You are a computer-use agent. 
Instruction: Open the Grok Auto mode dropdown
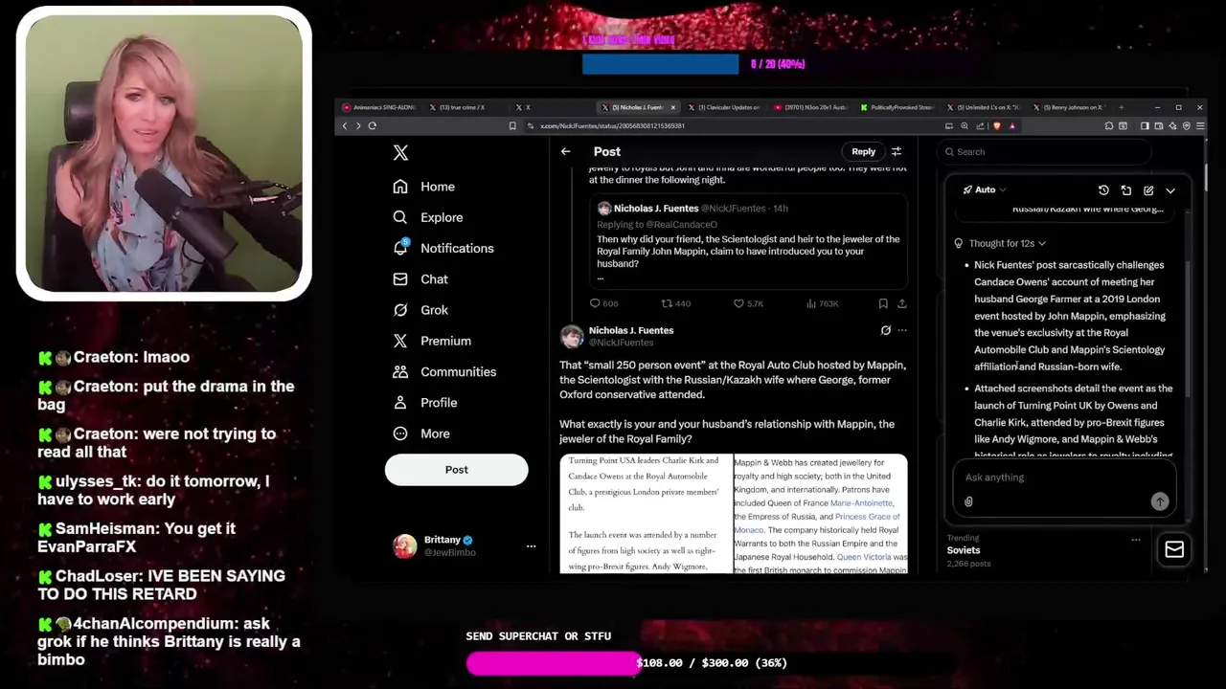(985, 189)
